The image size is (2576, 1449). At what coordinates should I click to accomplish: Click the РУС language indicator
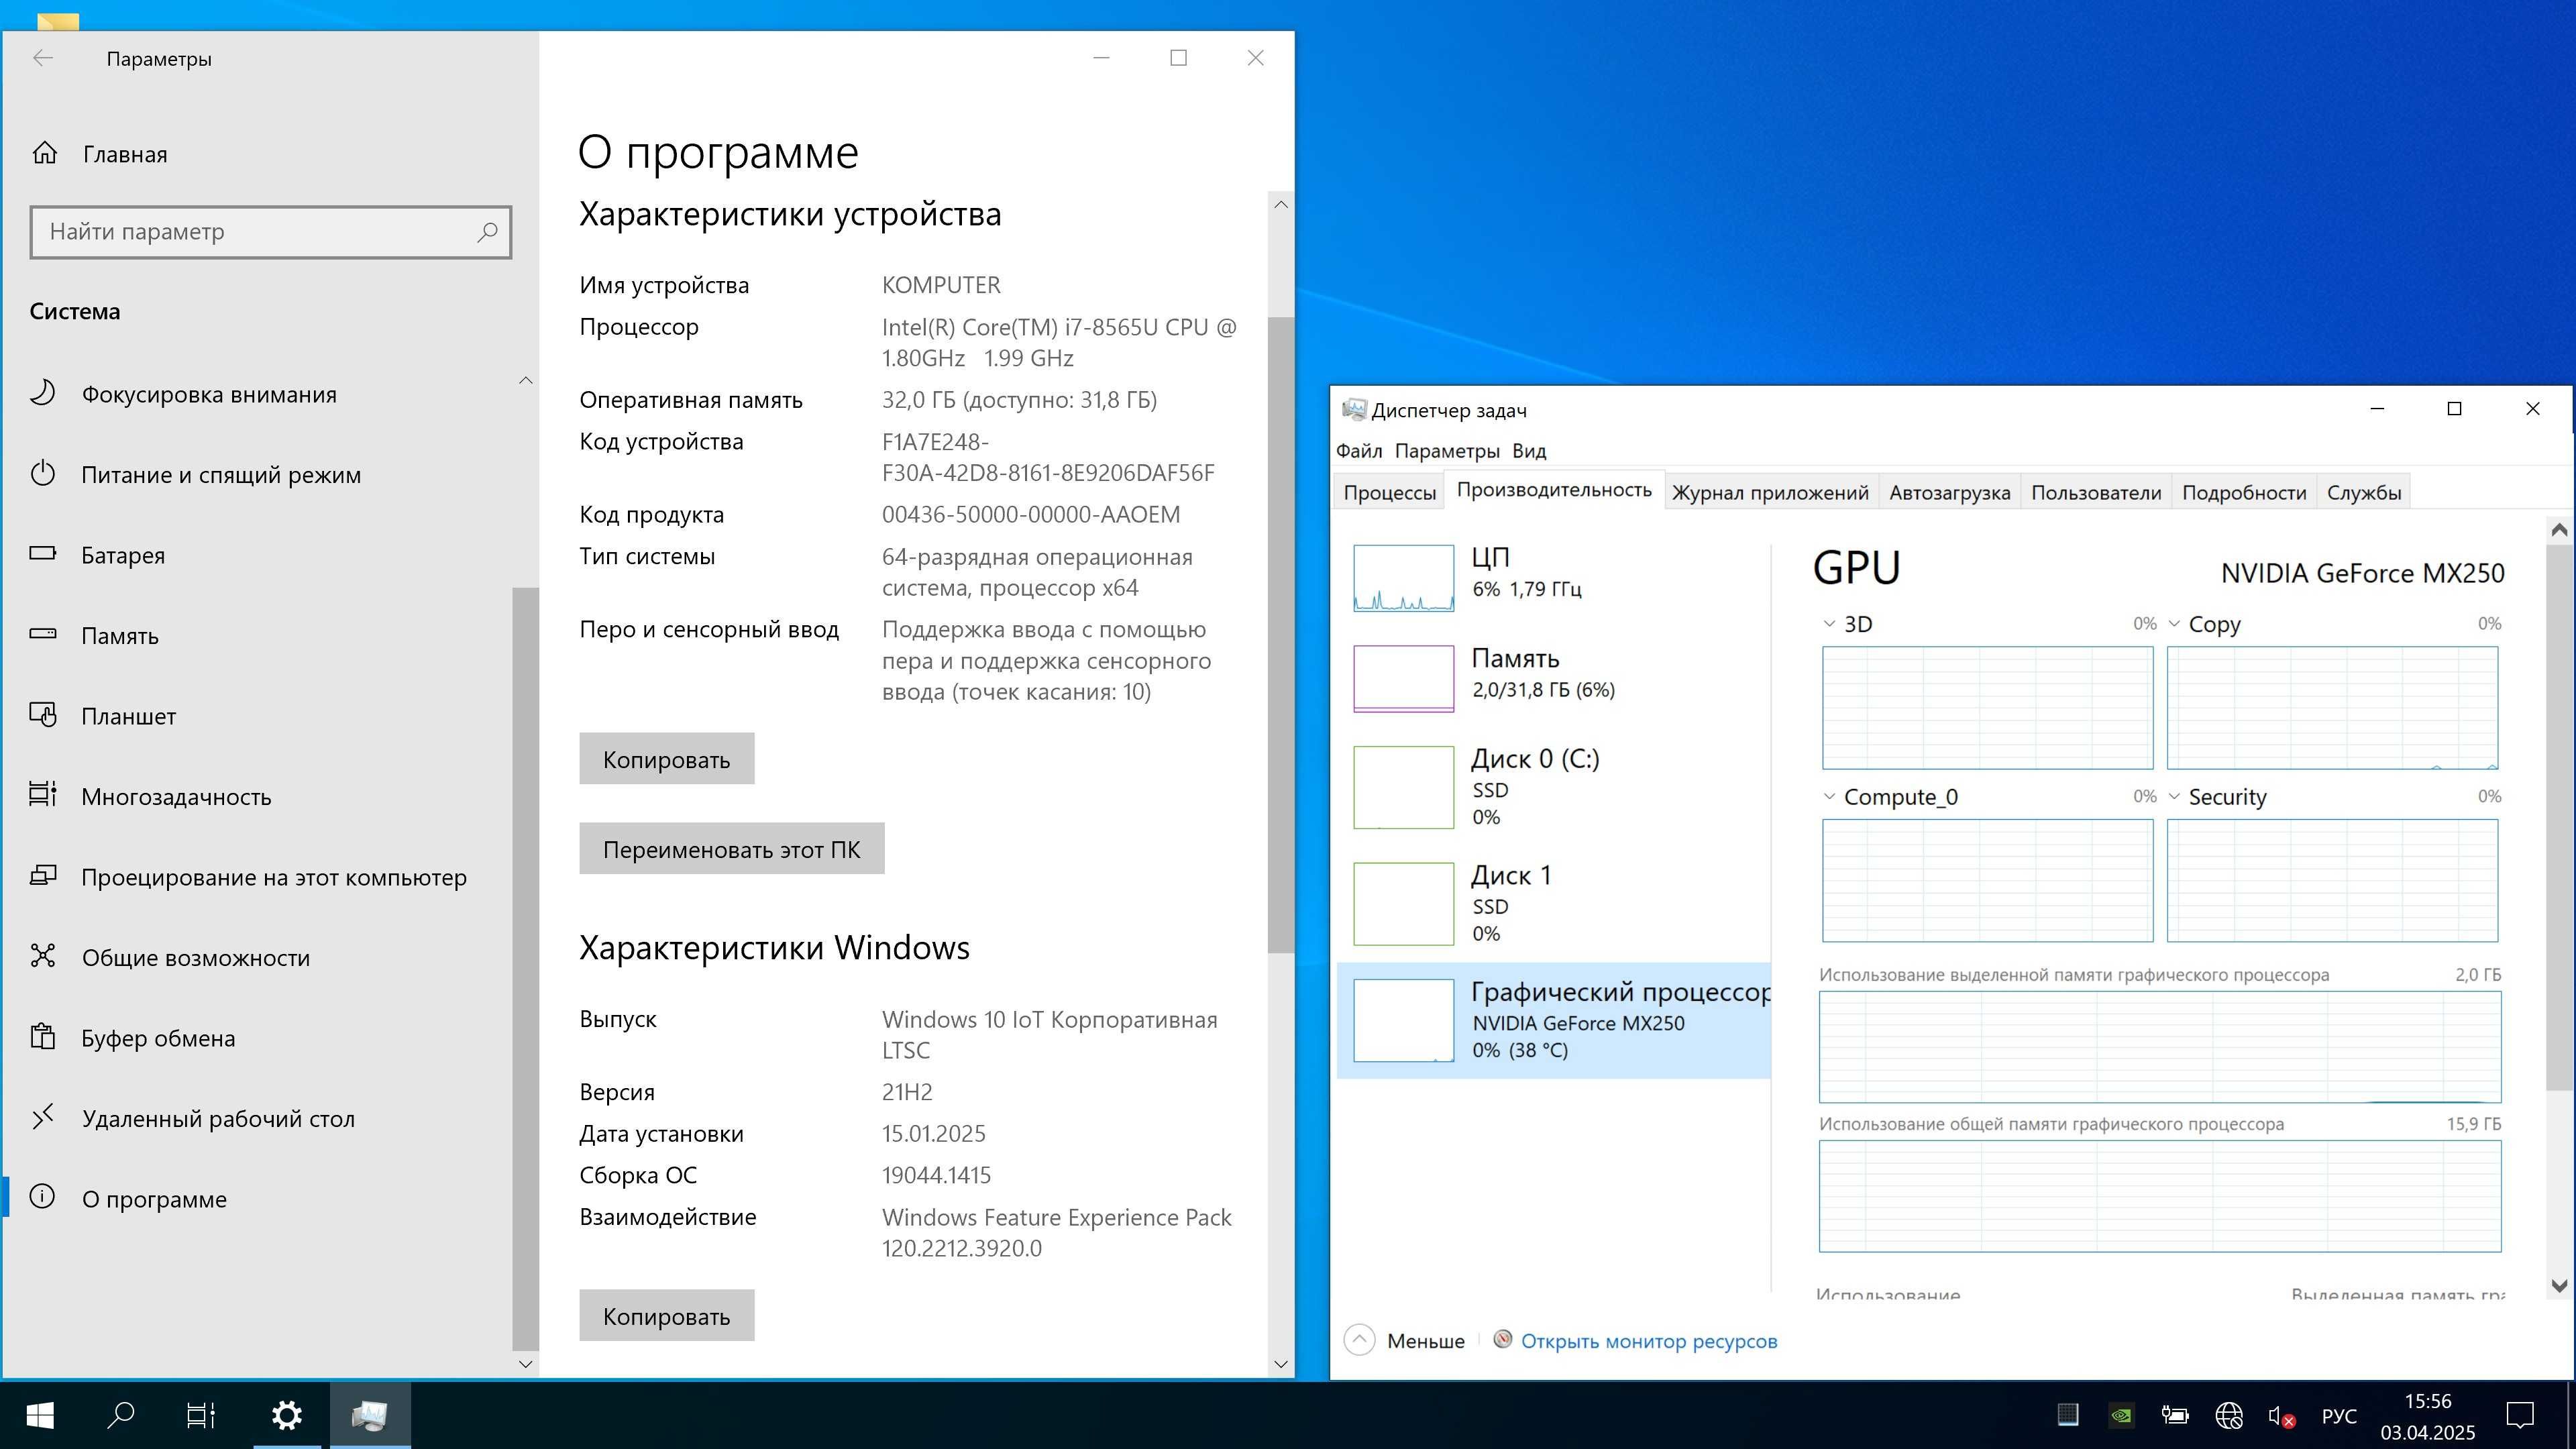click(2338, 1416)
